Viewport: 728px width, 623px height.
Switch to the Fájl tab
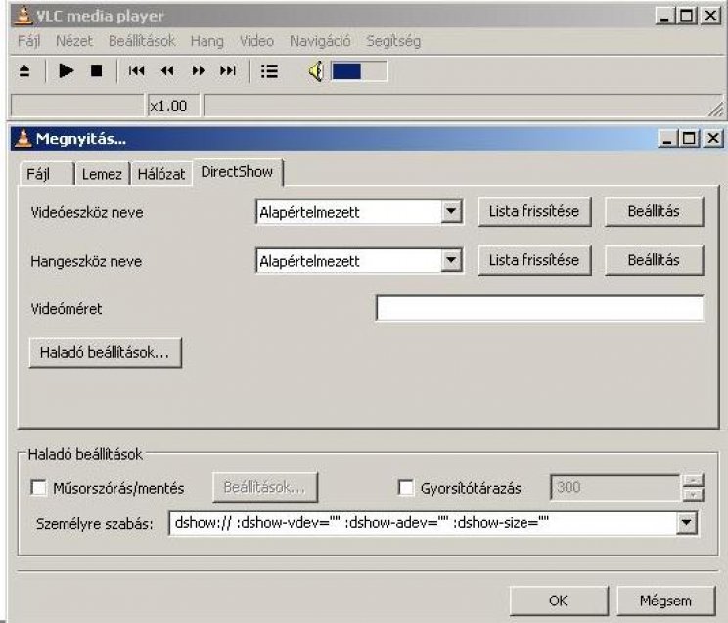46,174
